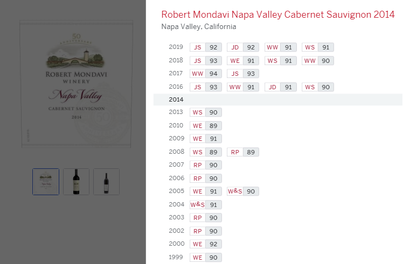Viewport: 409px width, 264px height.
Task: Click the 2008 RP 89 rating badge
Action: (x=243, y=152)
